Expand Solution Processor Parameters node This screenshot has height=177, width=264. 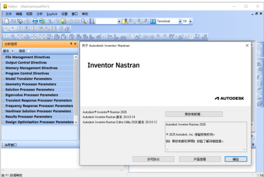(x=3, y=90)
